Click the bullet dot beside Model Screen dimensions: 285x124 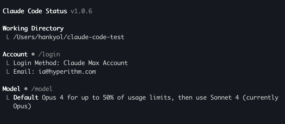pyautogui.click(x=26, y=89)
